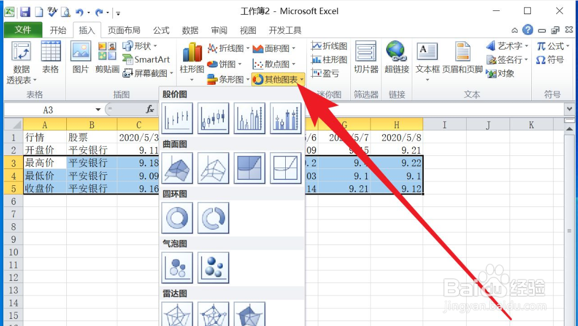Select the high-low-close stock chart
Image resolution: width=578 pixels, height=326 pixels.
pos(177,118)
